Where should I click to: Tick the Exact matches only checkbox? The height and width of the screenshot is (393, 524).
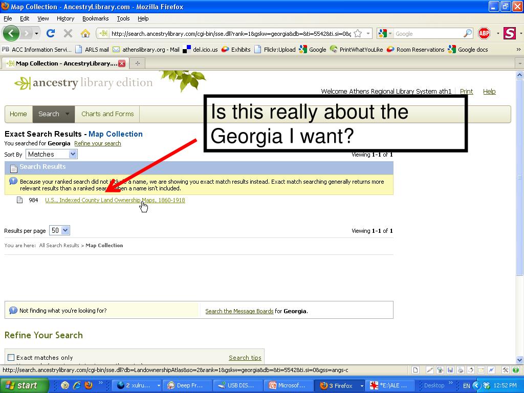click(x=11, y=358)
